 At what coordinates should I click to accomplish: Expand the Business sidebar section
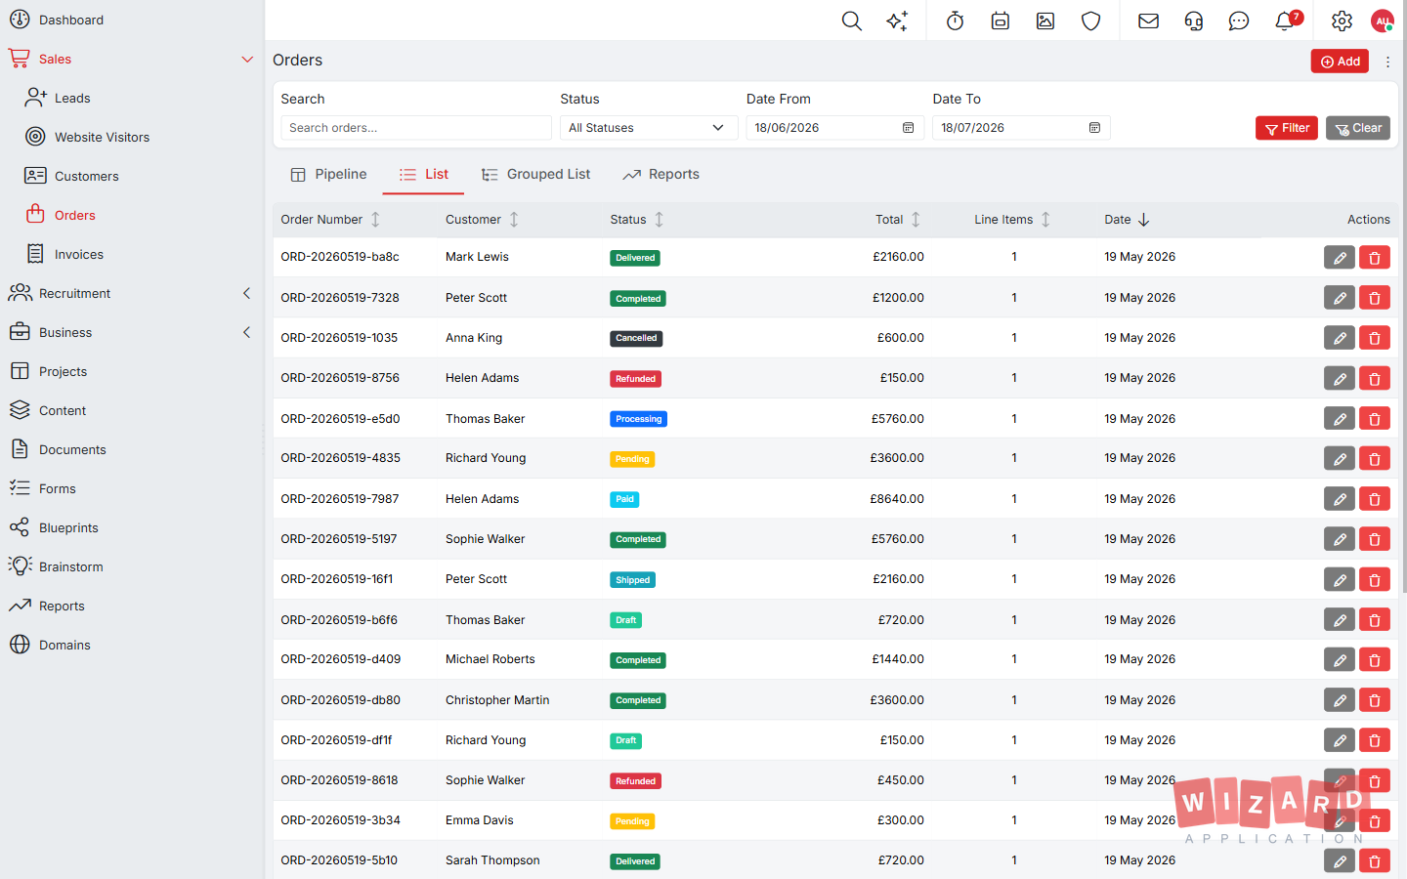[246, 333]
